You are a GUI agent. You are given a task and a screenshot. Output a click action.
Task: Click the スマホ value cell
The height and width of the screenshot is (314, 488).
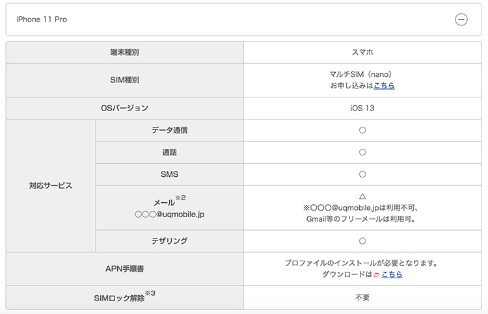[362, 52]
